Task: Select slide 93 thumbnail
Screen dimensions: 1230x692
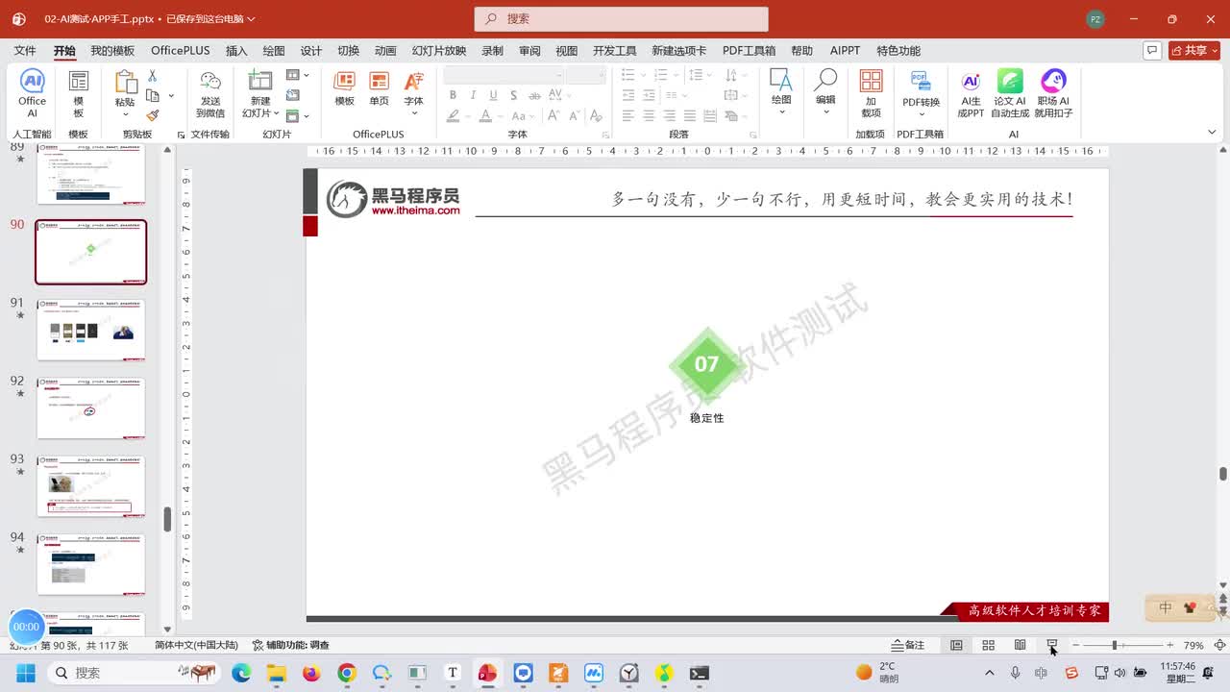Action: click(91, 486)
